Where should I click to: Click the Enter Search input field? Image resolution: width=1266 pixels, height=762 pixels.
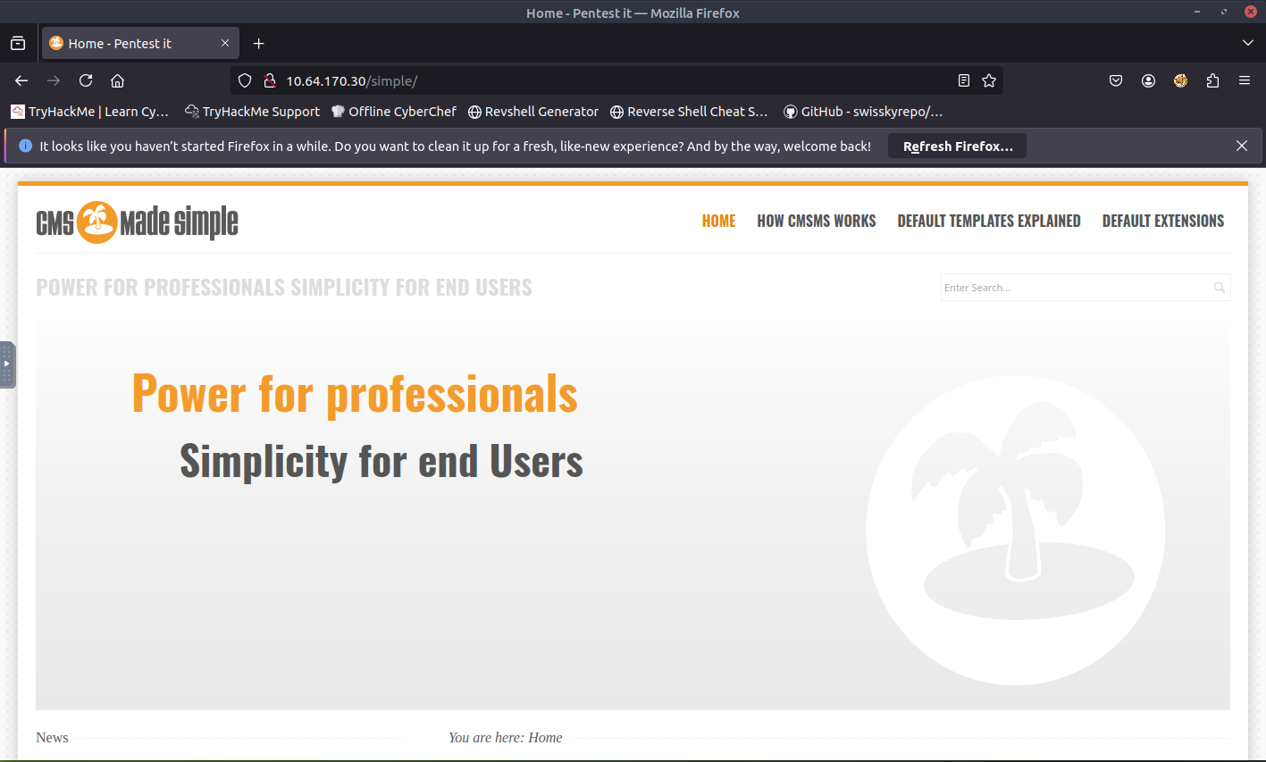click(1072, 288)
